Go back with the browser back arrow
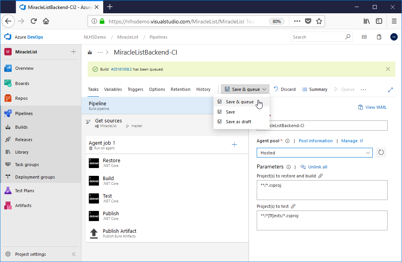 click(x=8, y=21)
